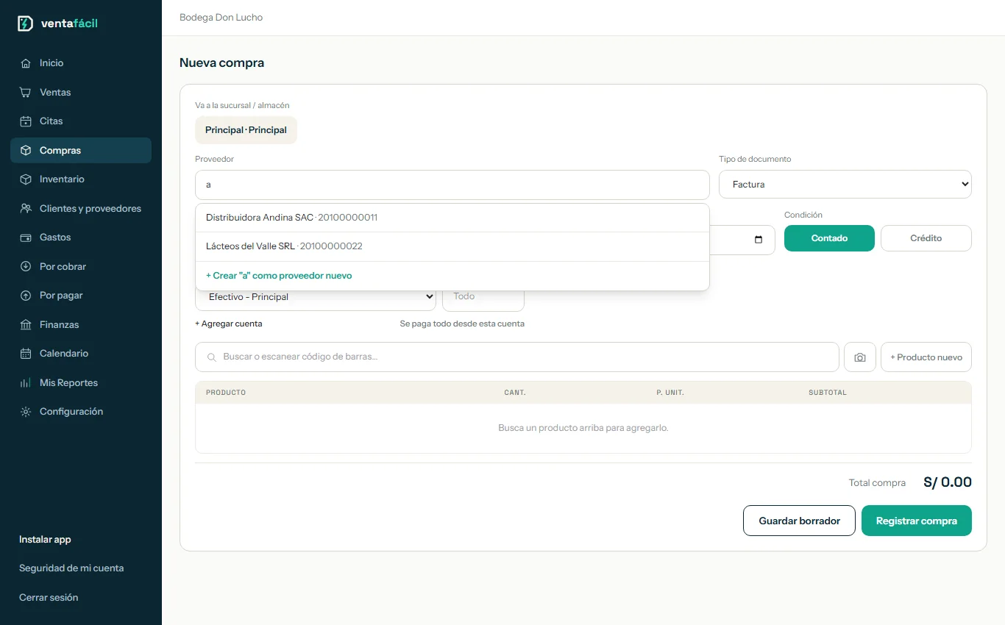Click the + Producto nuevo button
Viewport: 1005px width, 625px height.
[x=926, y=357]
